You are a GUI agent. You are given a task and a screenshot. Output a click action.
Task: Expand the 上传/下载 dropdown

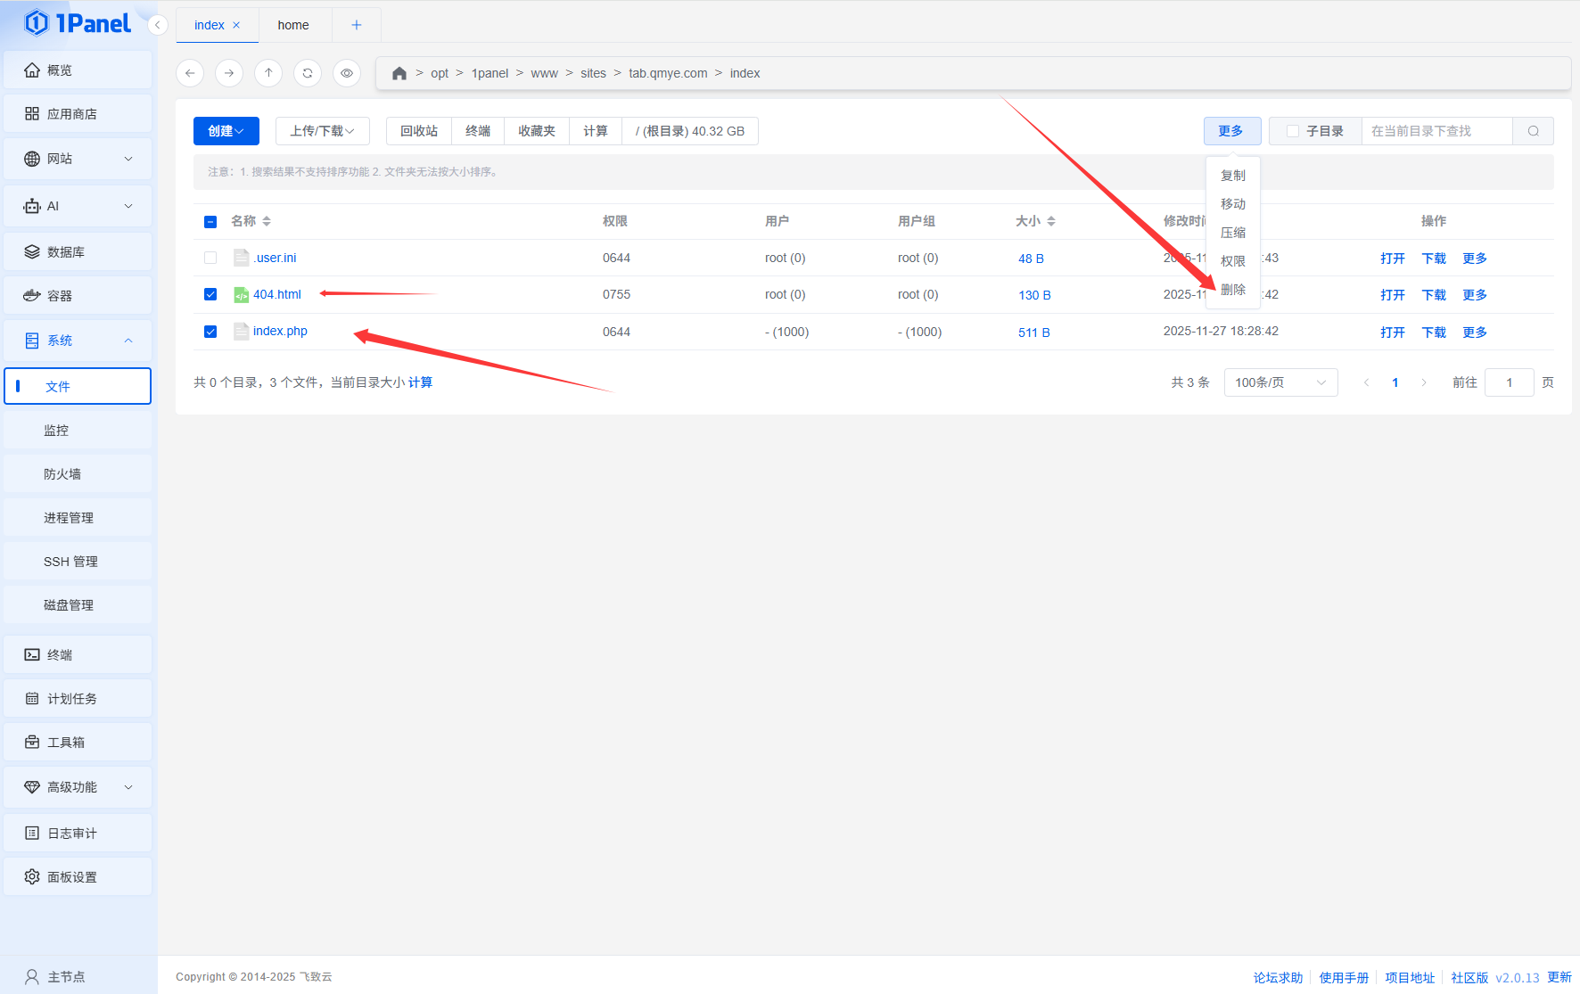click(x=322, y=131)
